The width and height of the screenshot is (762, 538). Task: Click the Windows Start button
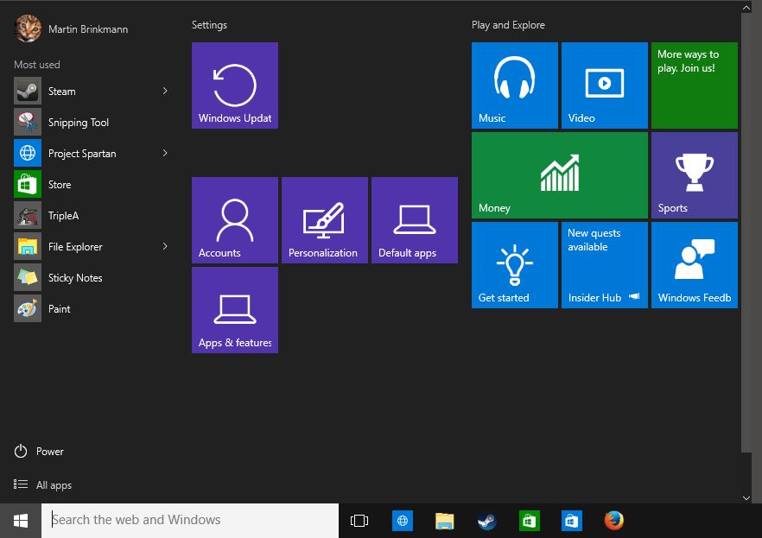pyautogui.click(x=21, y=521)
